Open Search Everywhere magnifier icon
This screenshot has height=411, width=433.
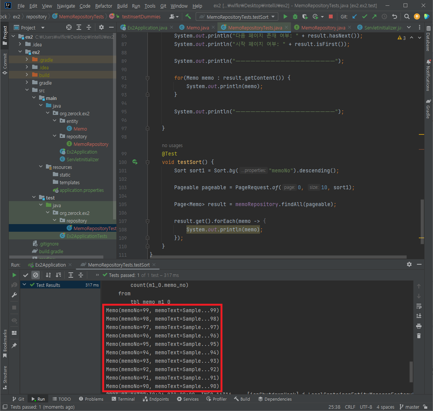pyautogui.click(x=407, y=16)
